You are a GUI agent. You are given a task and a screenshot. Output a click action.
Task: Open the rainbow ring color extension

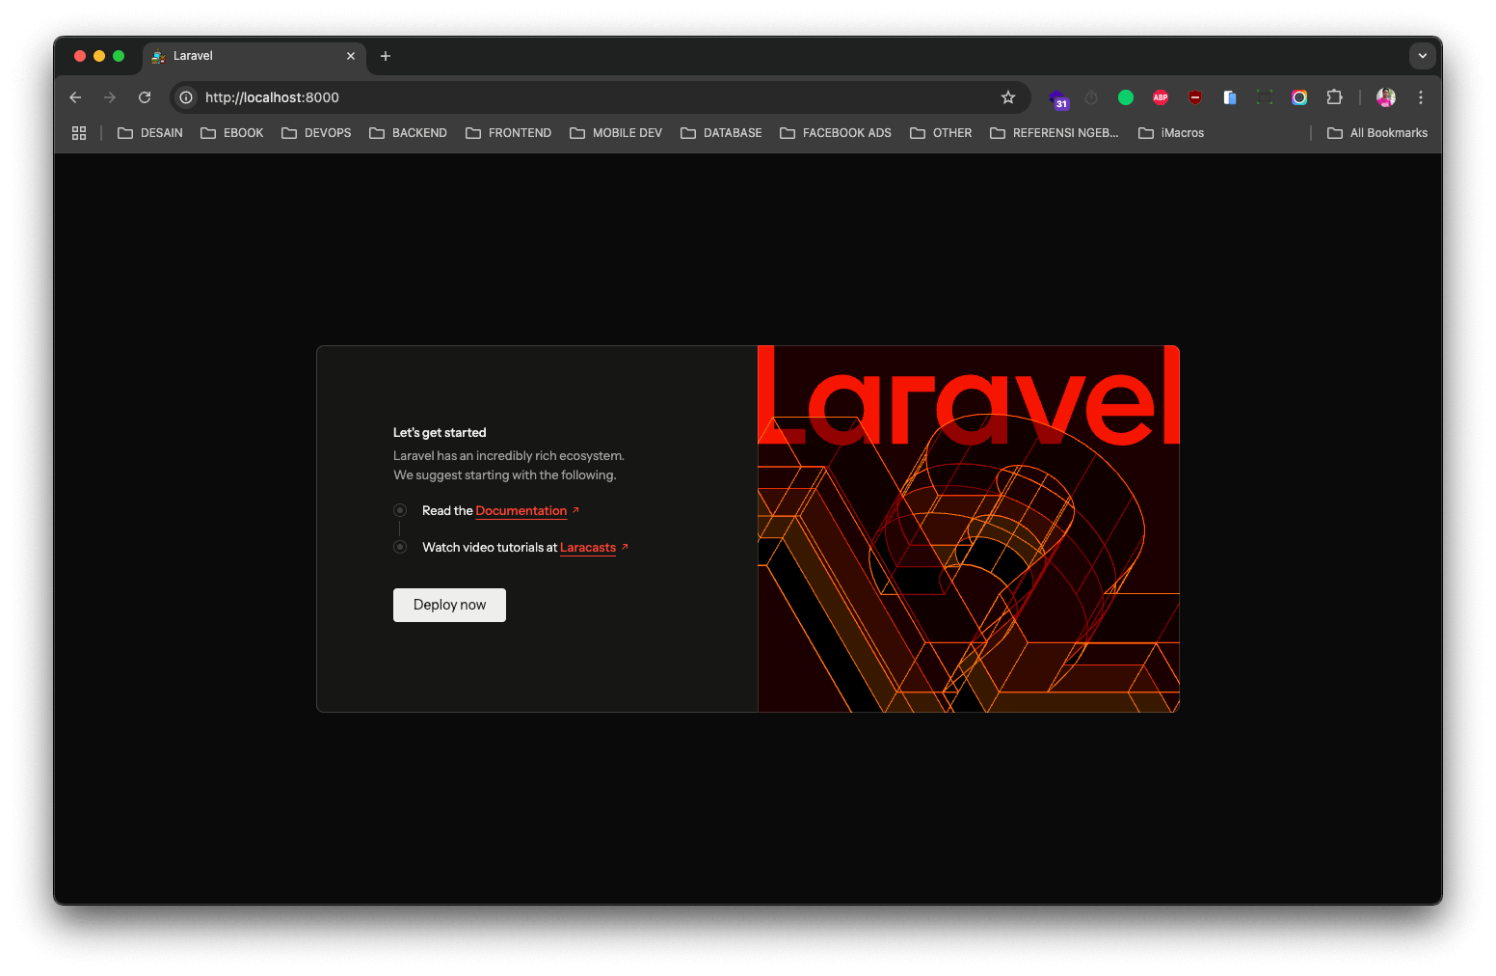(x=1299, y=97)
